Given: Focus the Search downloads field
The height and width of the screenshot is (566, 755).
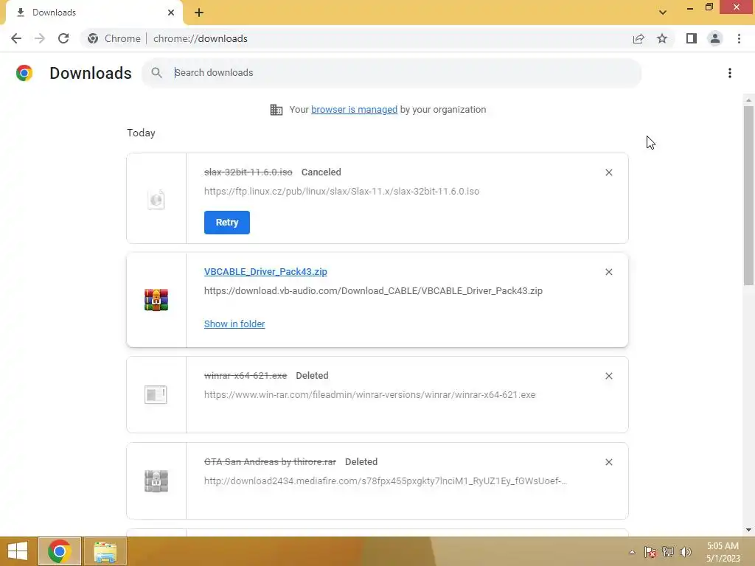Looking at the screenshot, I should [x=391, y=73].
